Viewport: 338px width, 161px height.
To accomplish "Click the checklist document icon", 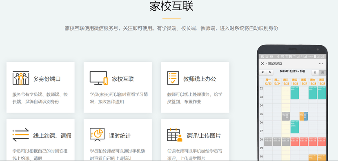I will click(x=173, y=78).
